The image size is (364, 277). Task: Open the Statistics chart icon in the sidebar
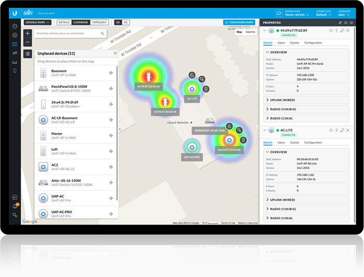15,62
